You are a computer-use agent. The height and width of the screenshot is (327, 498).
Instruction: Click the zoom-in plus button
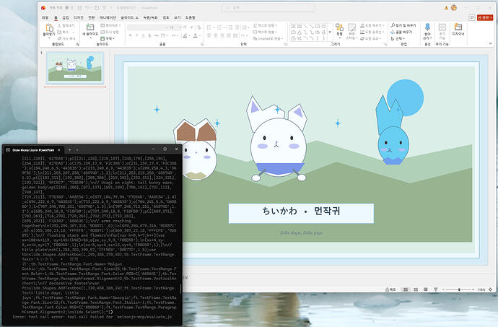(473, 289)
